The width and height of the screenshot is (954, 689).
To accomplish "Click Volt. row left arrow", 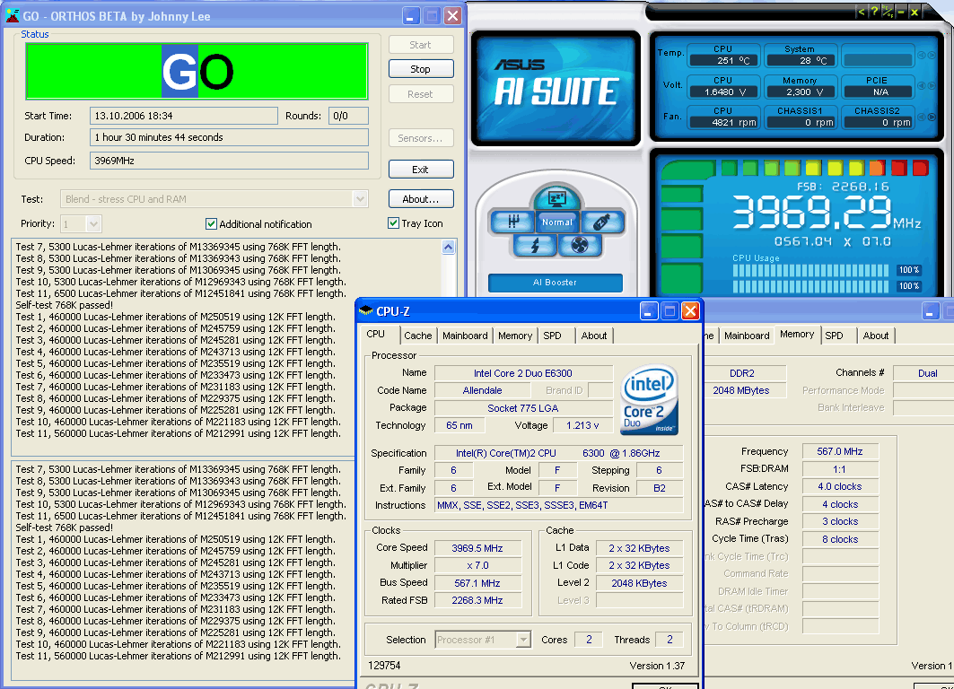I will pyautogui.click(x=922, y=86).
